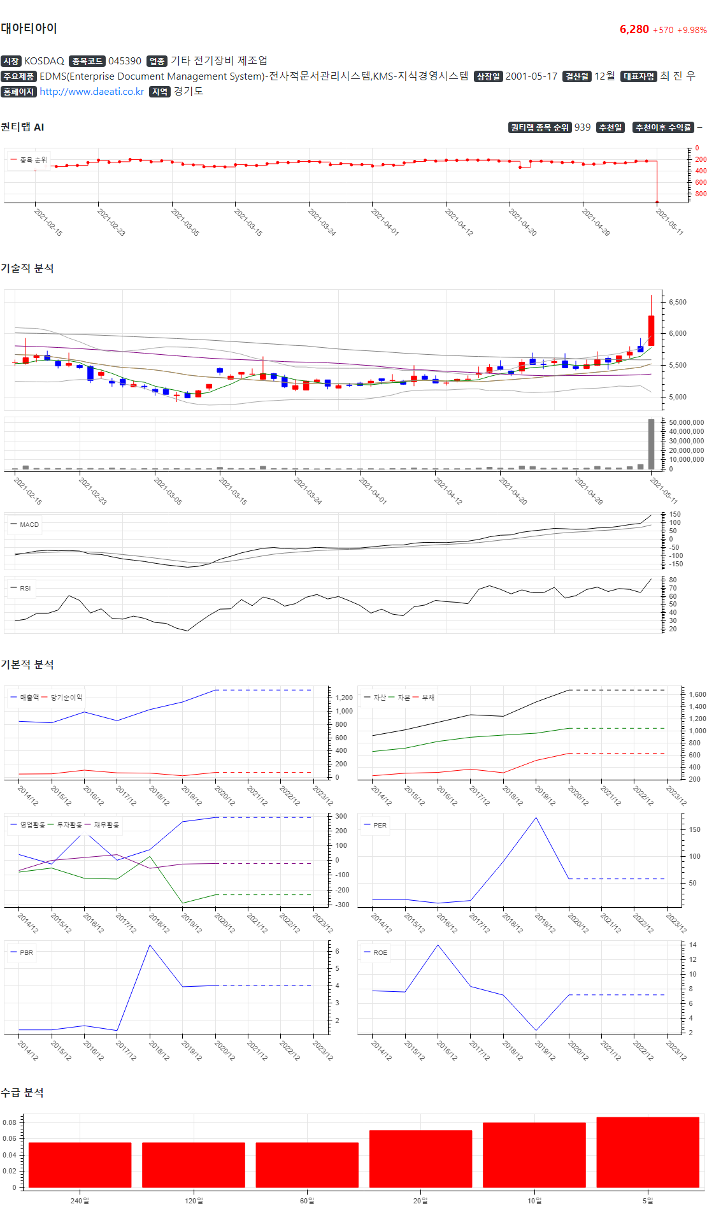Click the 기술적 분석 section heading
Viewport: 707px width, 1211px height.
(x=27, y=268)
